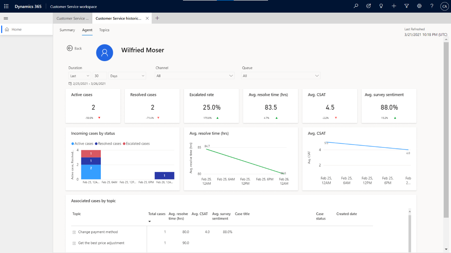Click Avg. survey sentiment green up arrow
451x253 pixels.
coord(395,118)
